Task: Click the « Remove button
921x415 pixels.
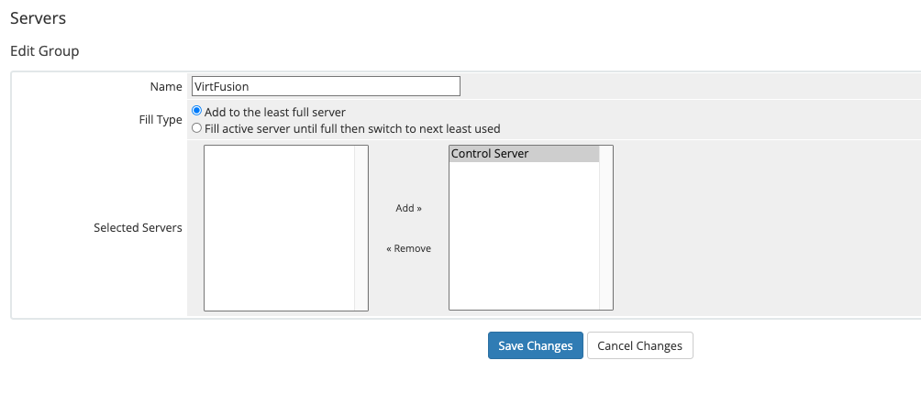Action: (409, 248)
